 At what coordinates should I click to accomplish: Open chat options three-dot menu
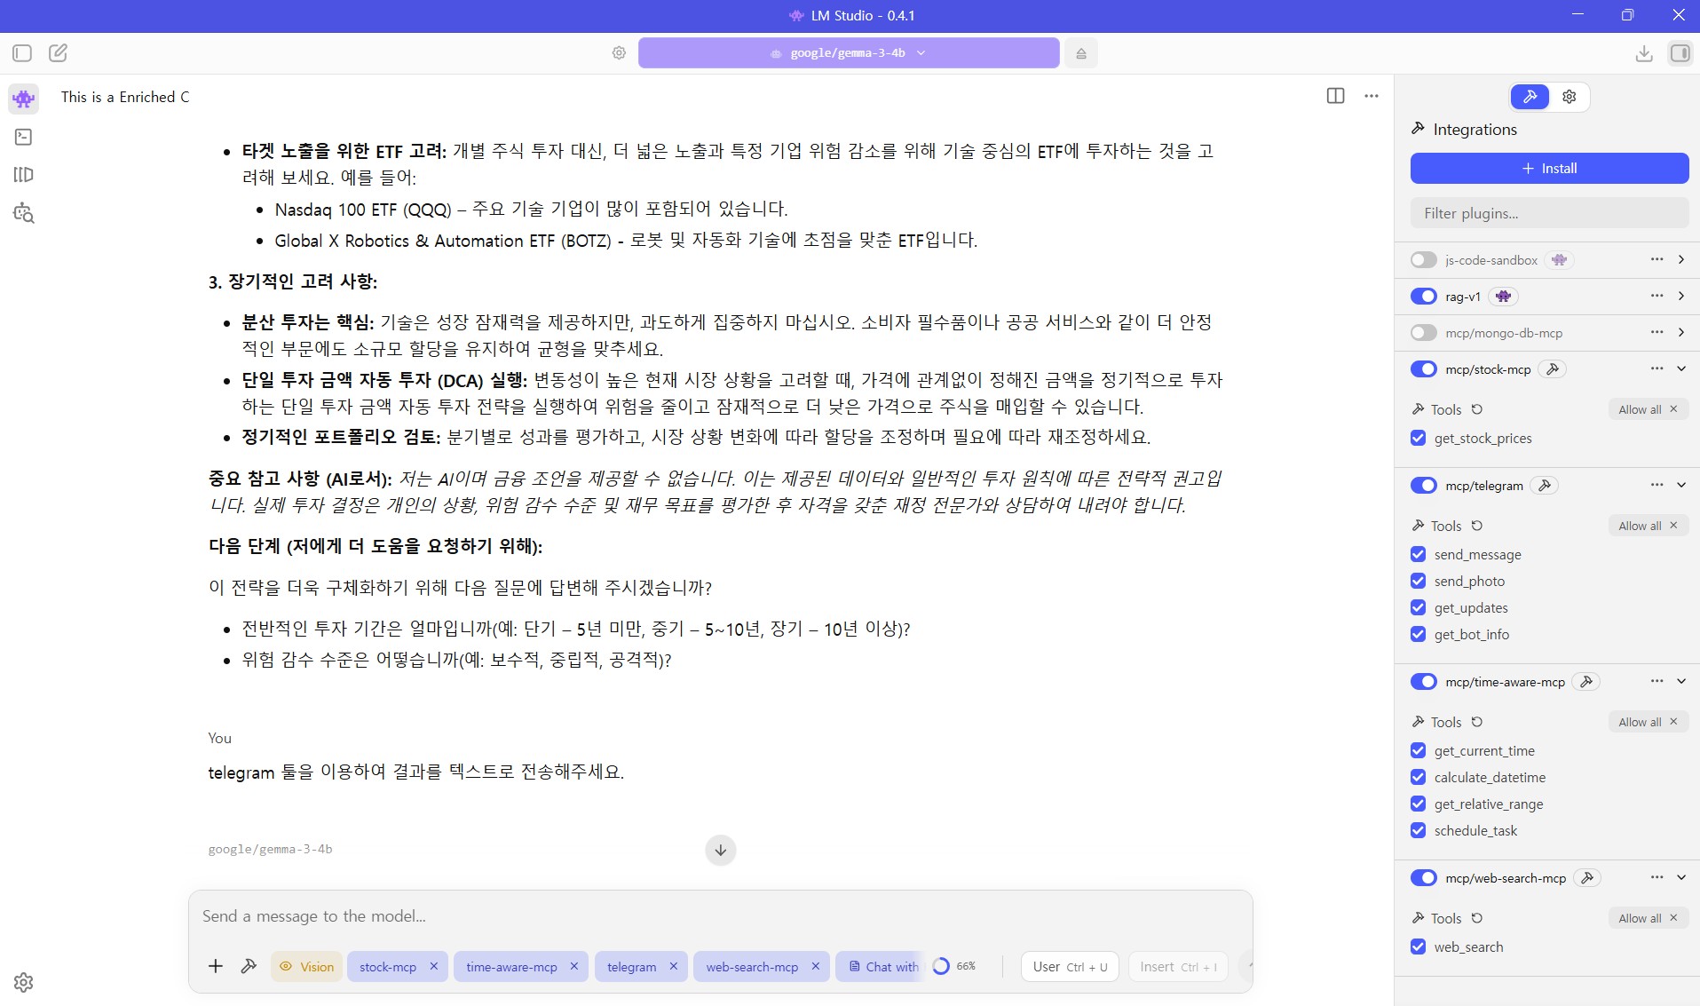[x=1372, y=96]
